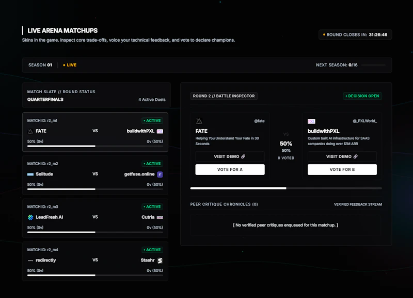The width and height of the screenshot is (413, 298).
Task: Click the redirectly team name
Action: [x=46, y=260]
